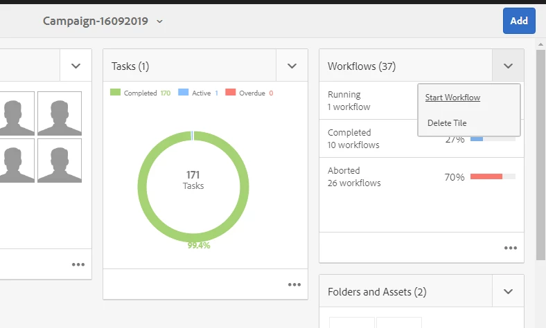Image resolution: width=546 pixels, height=328 pixels.
Task: Expand the Tasks tile chevron menu
Action: [x=292, y=66]
